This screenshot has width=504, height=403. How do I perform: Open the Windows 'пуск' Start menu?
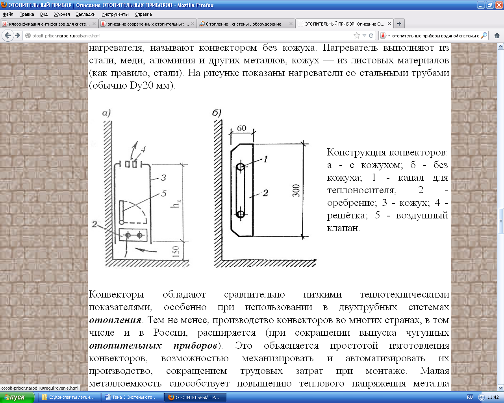pyautogui.click(x=17, y=397)
